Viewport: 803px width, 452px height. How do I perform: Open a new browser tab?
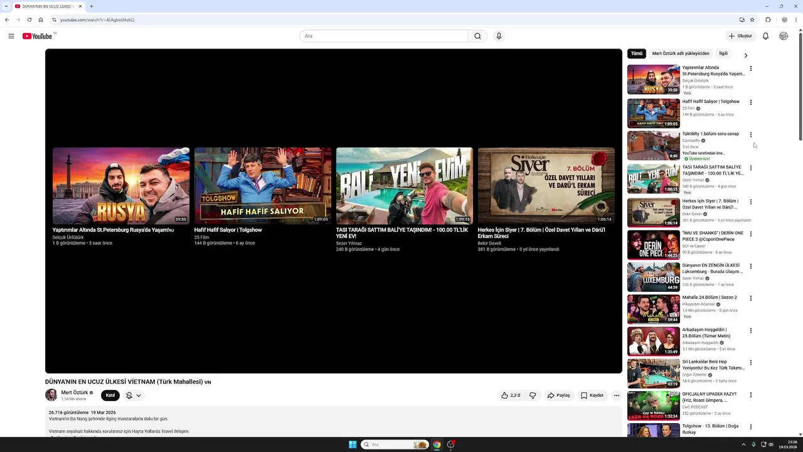pos(92,6)
